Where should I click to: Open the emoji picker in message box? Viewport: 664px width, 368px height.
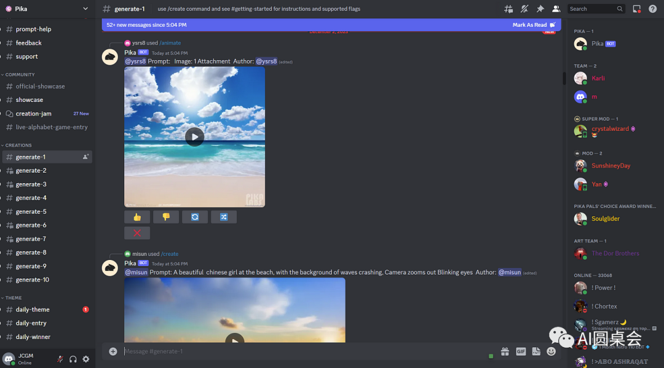(551, 351)
